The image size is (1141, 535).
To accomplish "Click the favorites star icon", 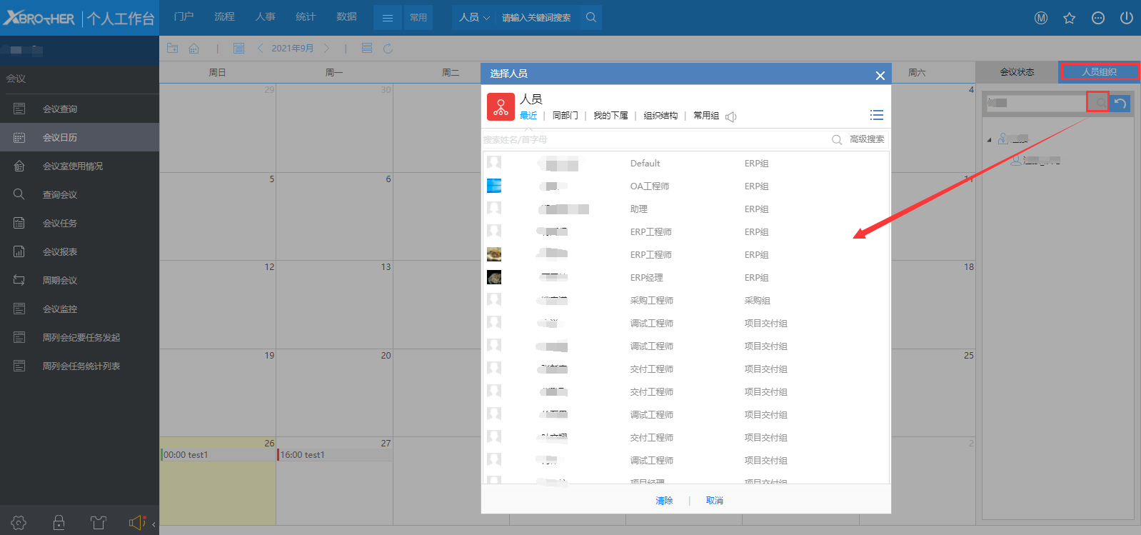I will pyautogui.click(x=1069, y=18).
